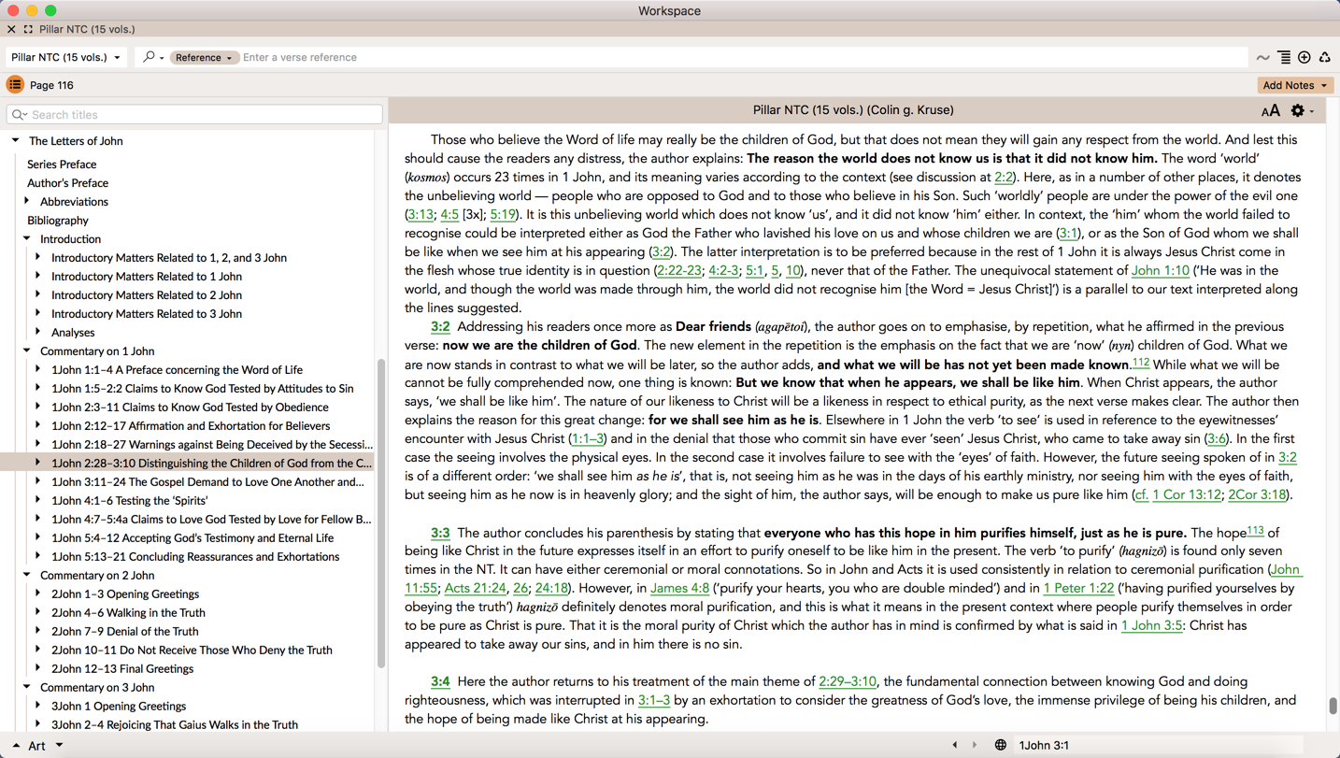Toggle the table of contents sidebar icon

click(15, 85)
